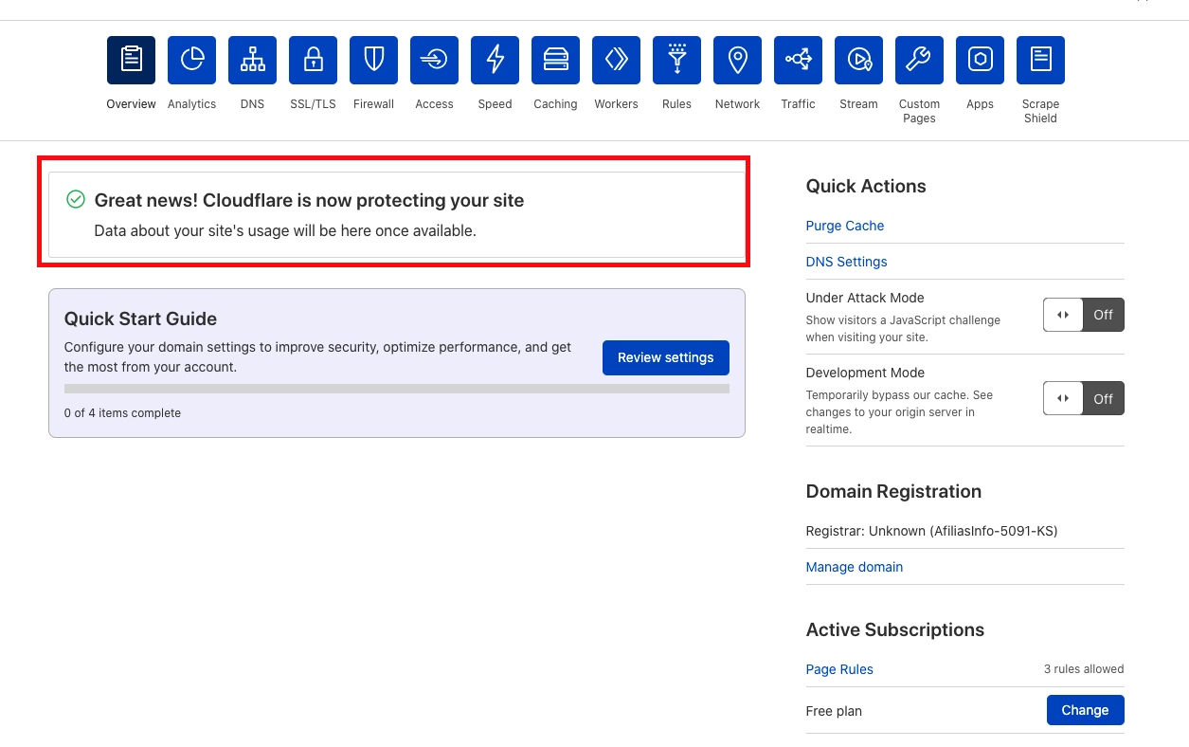Open the DNS Settings link
The image size is (1189, 747).
coord(847,262)
